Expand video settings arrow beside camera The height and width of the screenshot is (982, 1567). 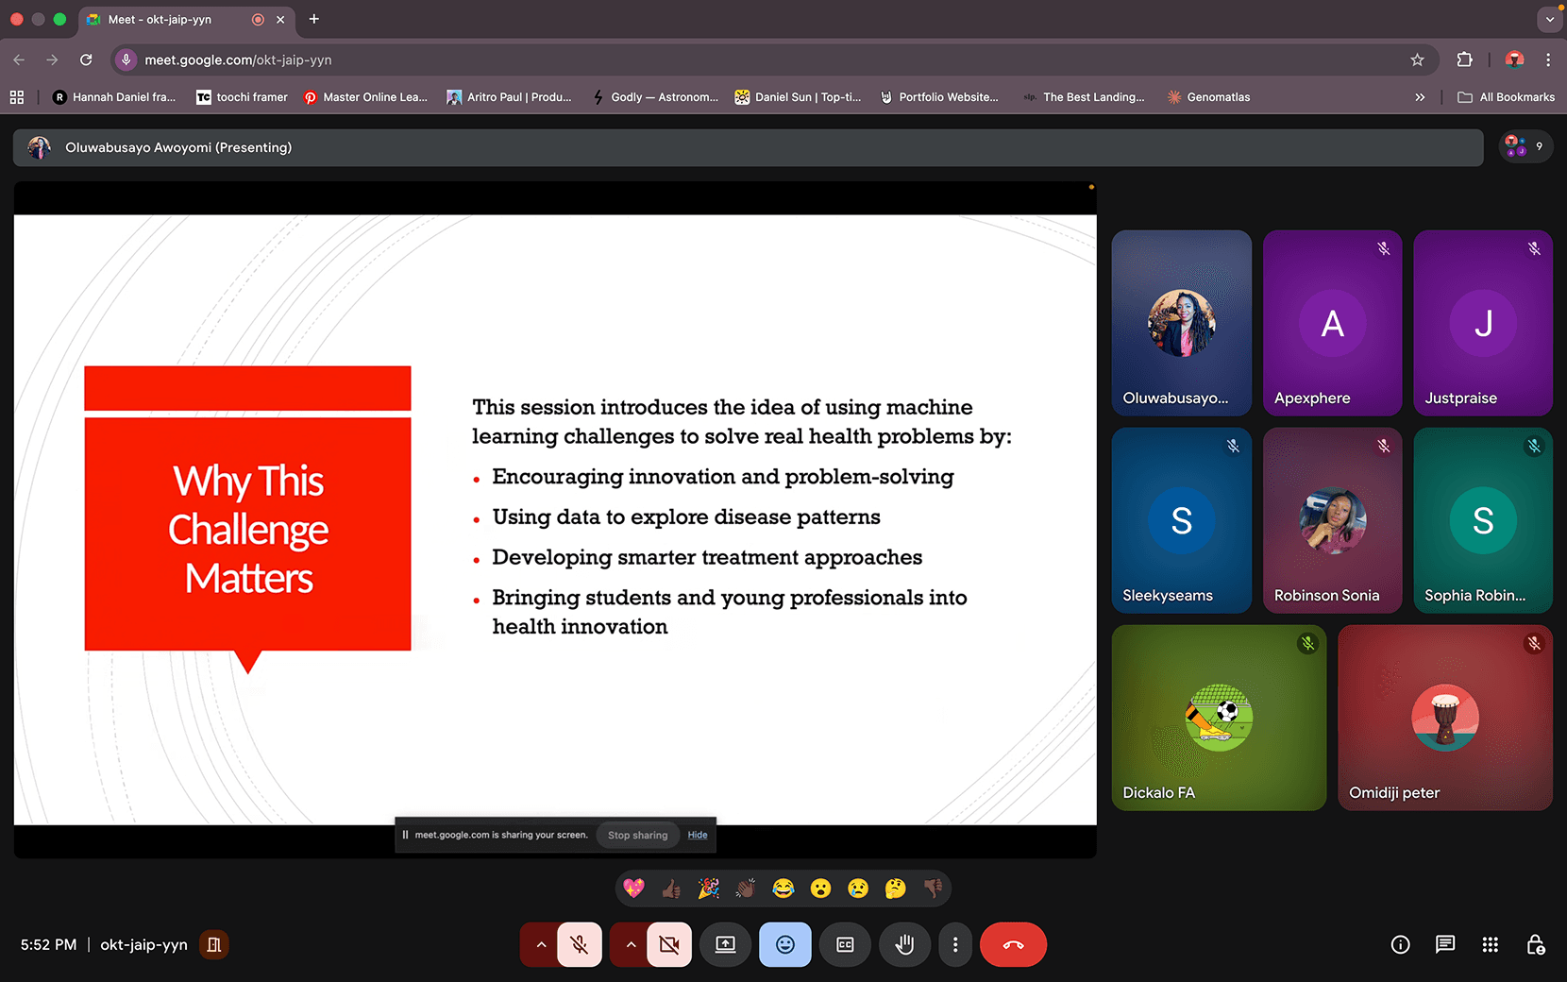coord(631,944)
